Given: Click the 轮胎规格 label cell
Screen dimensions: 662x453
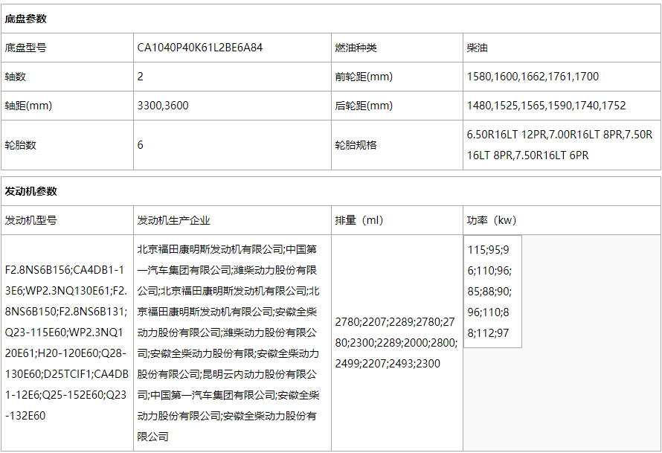Looking at the screenshot, I should 397,145.
